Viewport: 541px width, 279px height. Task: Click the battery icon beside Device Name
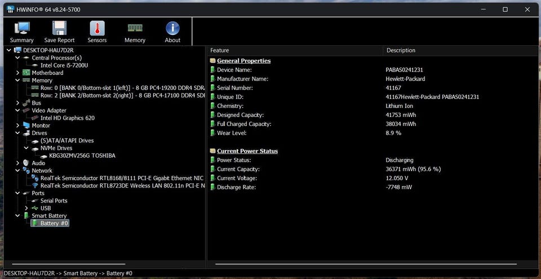[212, 70]
